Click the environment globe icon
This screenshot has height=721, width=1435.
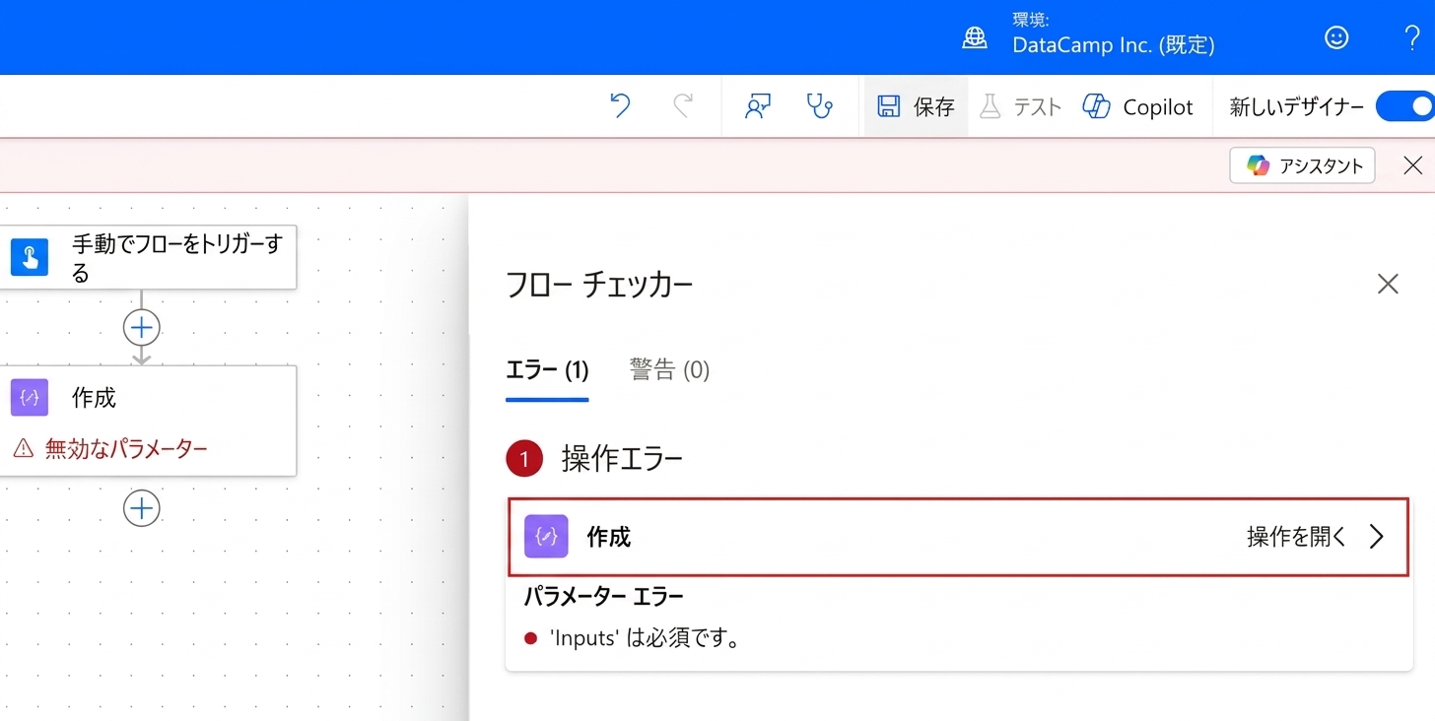[975, 37]
